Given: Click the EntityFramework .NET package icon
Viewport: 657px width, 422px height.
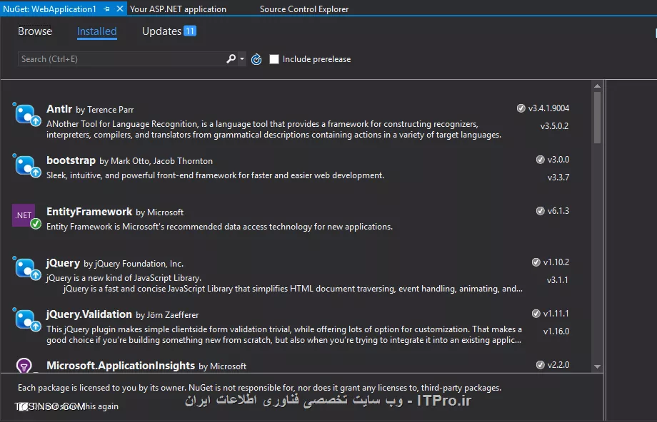Looking at the screenshot, I should 26,217.
